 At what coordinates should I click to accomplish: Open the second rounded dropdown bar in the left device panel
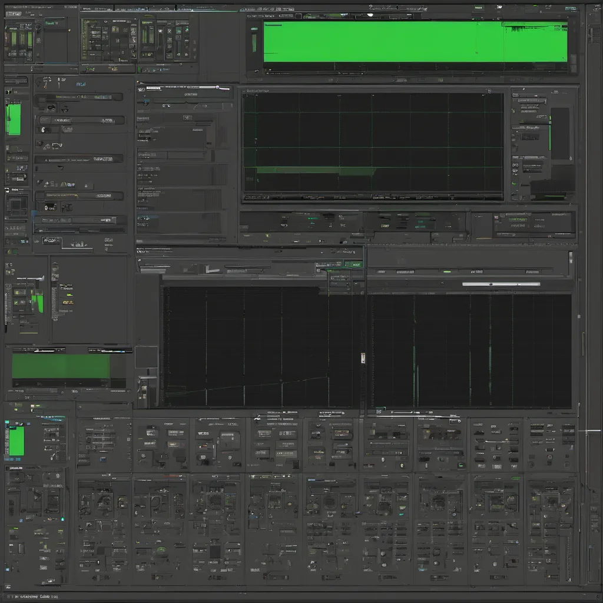pyautogui.click(x=80, y=158)
